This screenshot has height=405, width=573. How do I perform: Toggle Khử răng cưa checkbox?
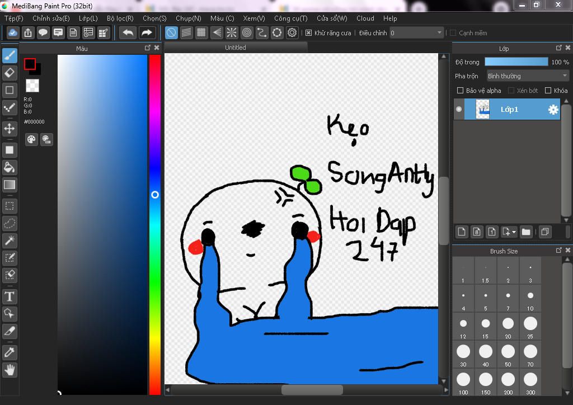309,33
